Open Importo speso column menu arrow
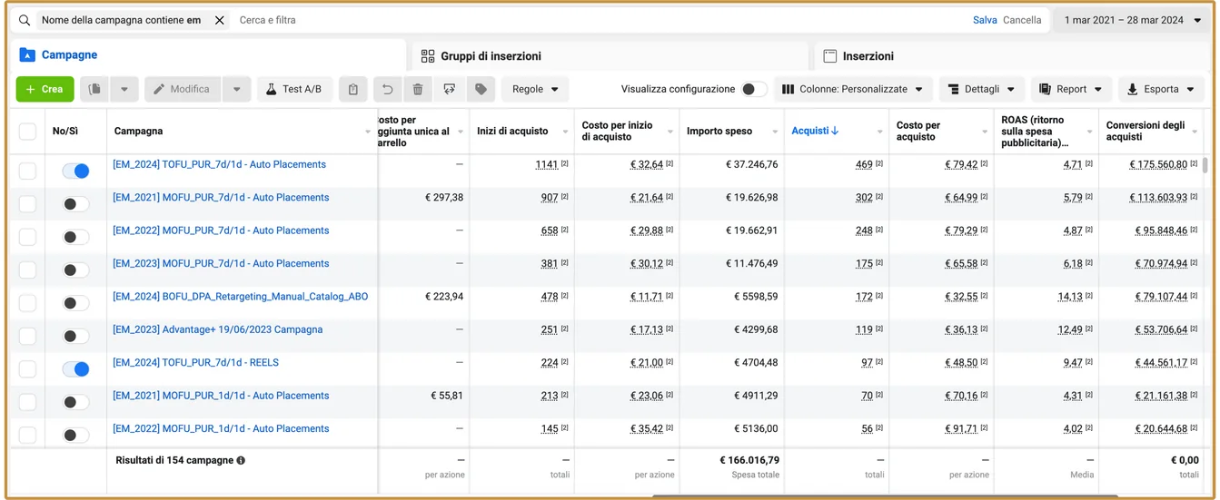This screenshot has width=1220, height=500. tap(775, 132)
